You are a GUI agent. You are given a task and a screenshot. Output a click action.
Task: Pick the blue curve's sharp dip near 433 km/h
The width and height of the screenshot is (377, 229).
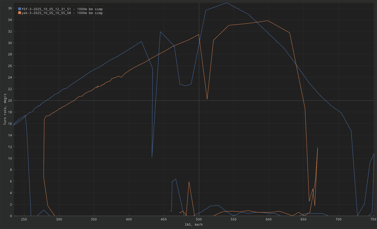(x=152, y=157)
